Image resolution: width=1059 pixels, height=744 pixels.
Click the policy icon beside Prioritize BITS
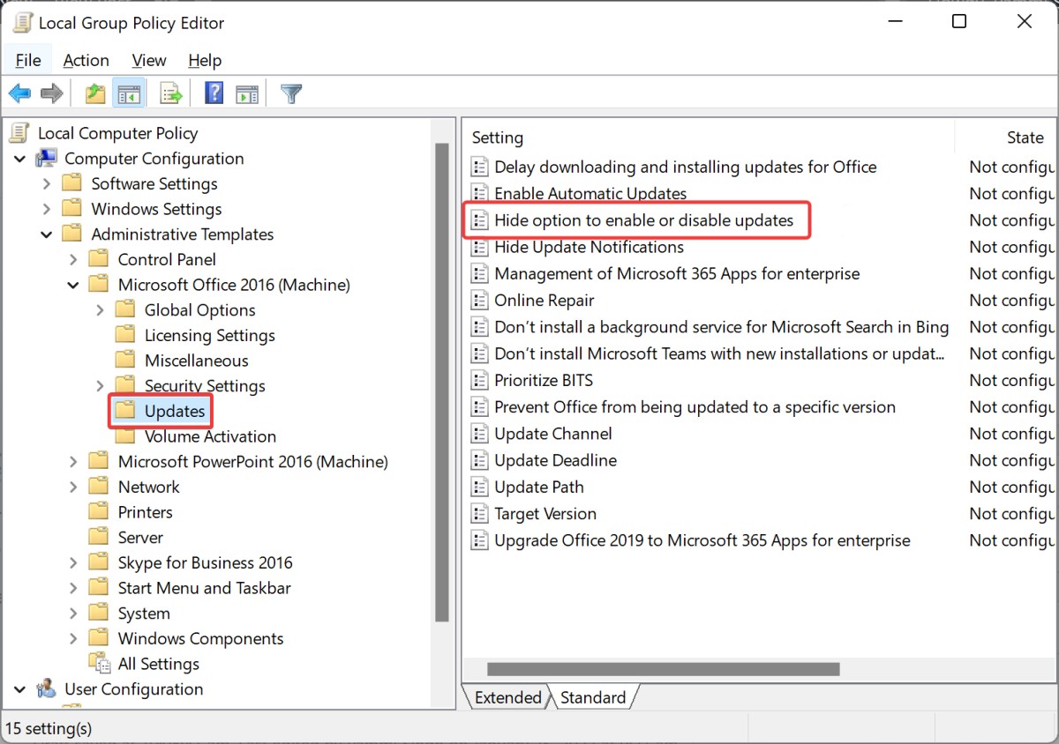(479, 381)
